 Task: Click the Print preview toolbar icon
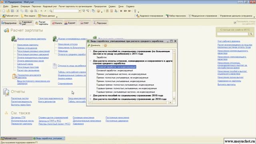[36, 11]
